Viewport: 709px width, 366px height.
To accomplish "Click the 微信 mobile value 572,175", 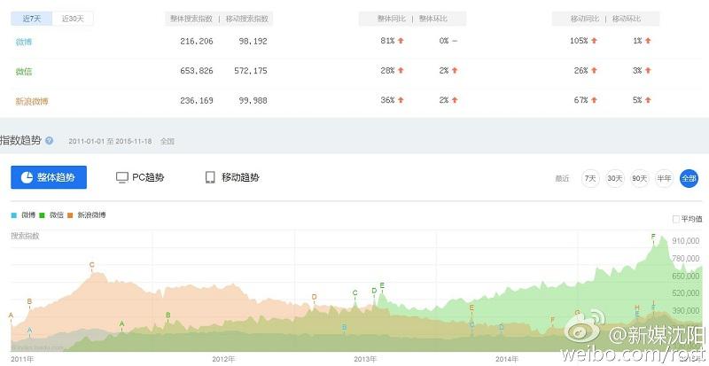I will pyautogui.click(x=251, y=71).
